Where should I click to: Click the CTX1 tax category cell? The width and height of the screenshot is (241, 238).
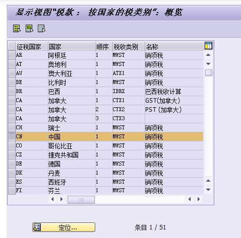point(129,101)
